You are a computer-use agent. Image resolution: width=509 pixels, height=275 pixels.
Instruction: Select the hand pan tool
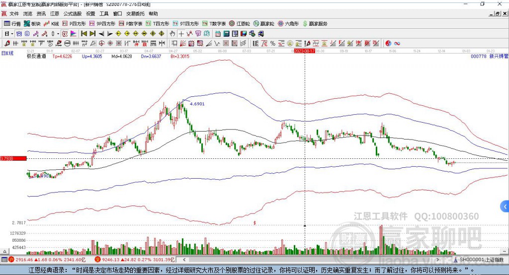172,33
